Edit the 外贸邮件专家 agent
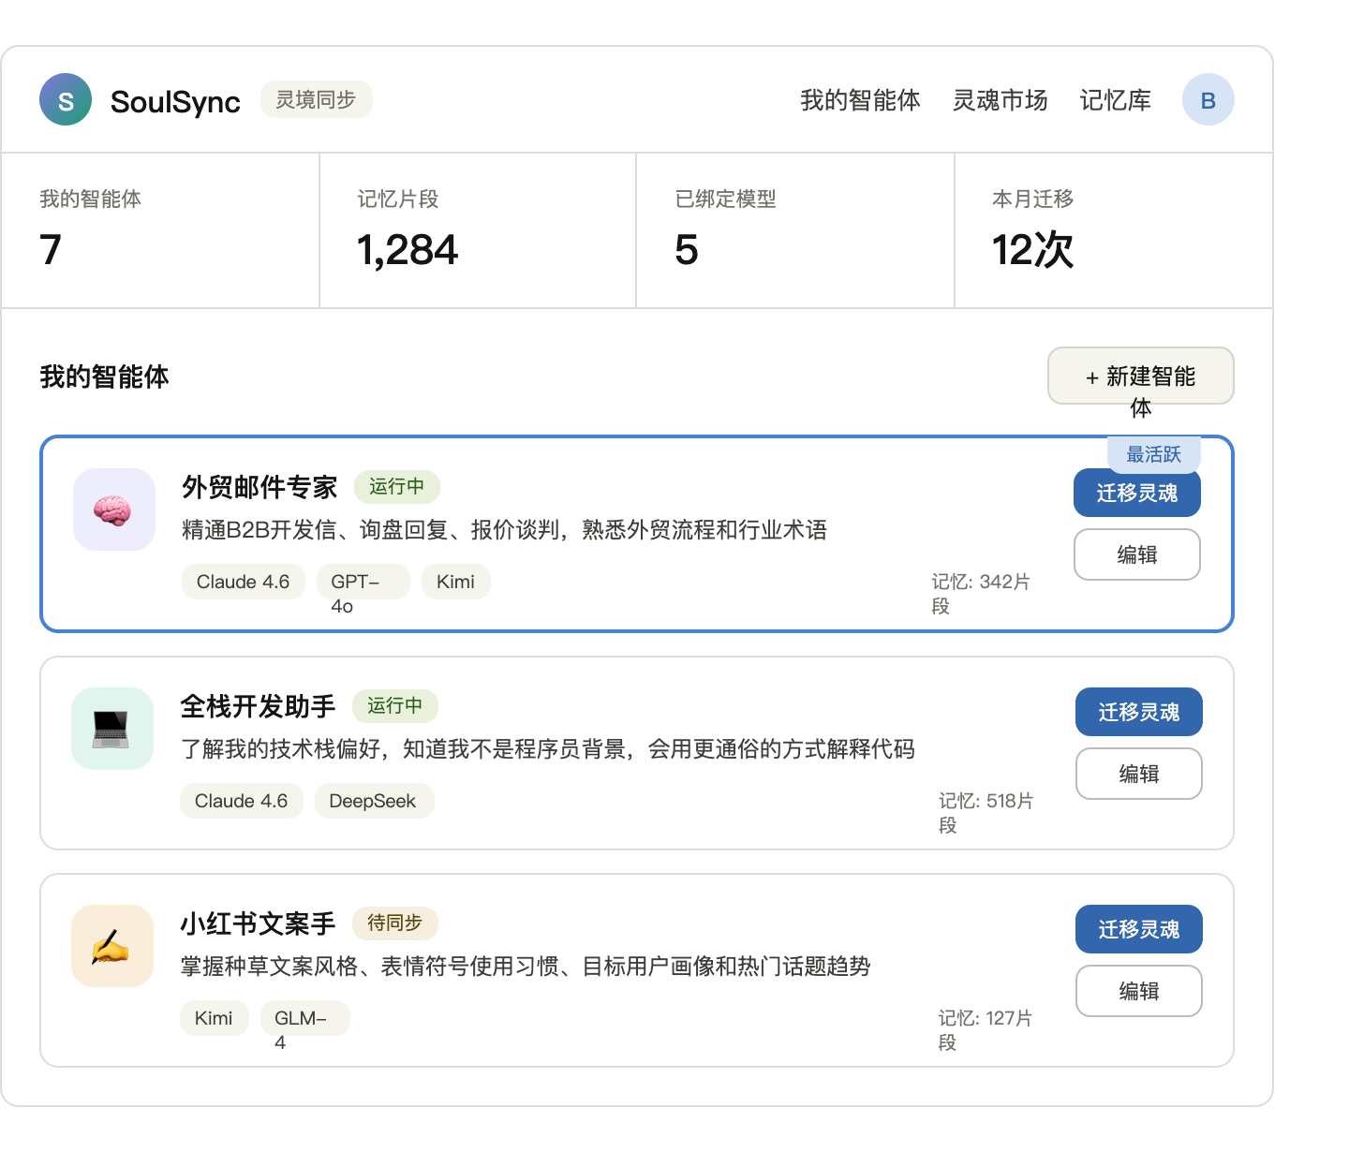This screenshot has height=1152, width=1349. [1136, 554]
